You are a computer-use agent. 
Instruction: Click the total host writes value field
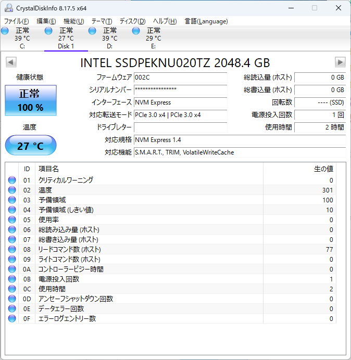320,90
